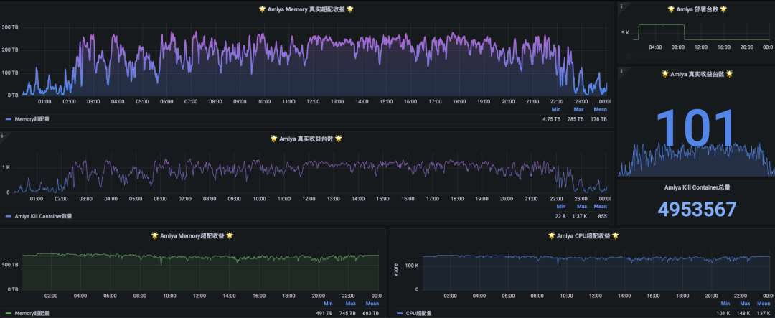Open the Amiya 部署台数 panel title menu

696,9
